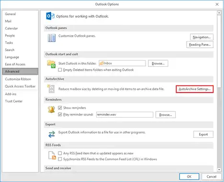Viewport: 224px width, 182px height.
Task: Click the Export arrows icon
Action: tap(52, 134)
